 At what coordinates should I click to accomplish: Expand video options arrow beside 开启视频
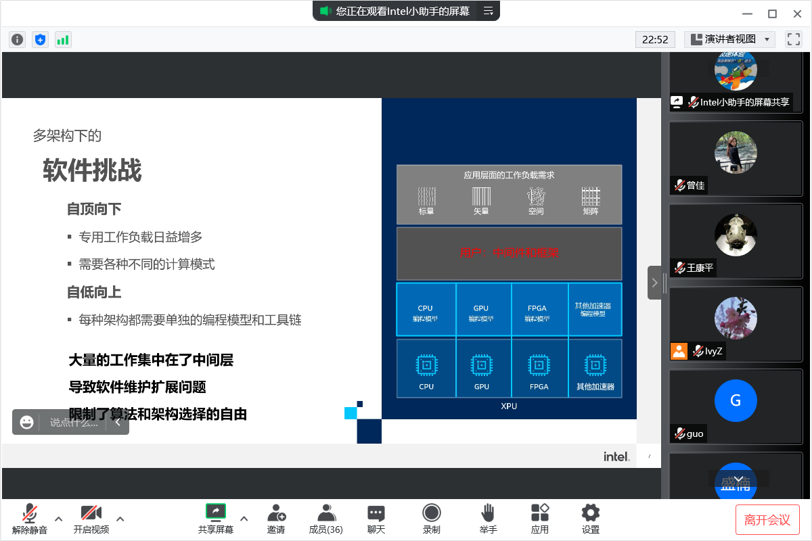click(120, 519)
